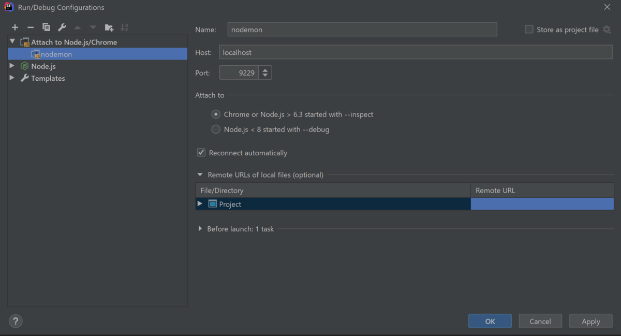This screenshot has width=621, height=336.
Task: Open edit templates wrench icon in toolbar
Action: (x=62, y=27)
